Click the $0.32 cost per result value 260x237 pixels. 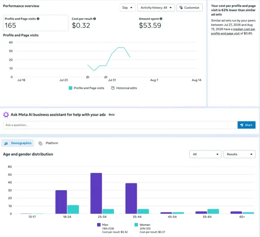(81, 26)
